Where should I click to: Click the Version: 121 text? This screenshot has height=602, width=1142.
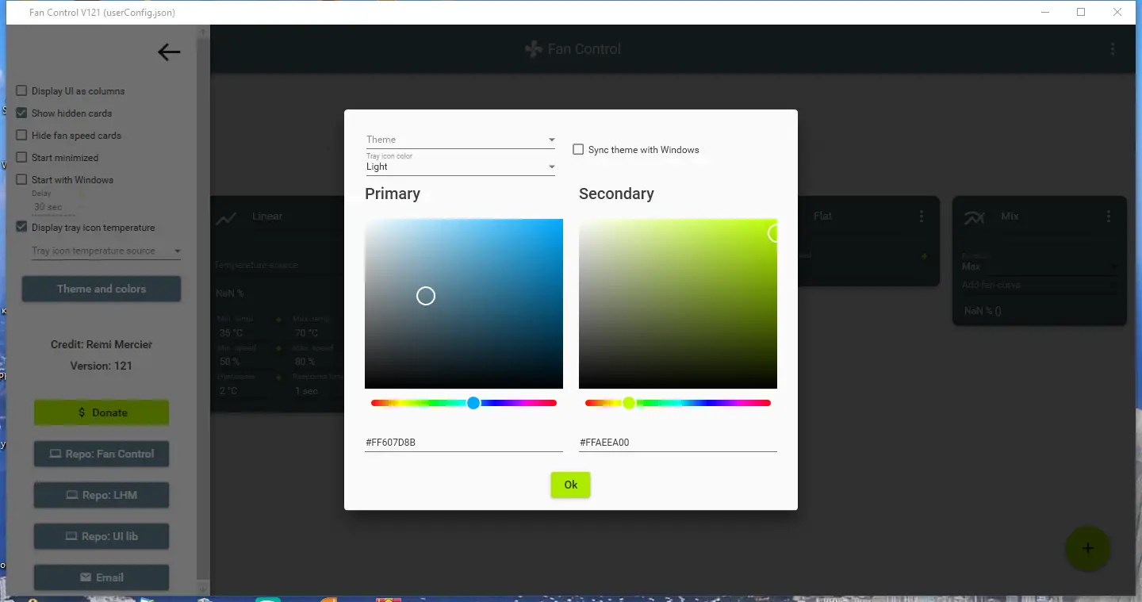click(102, 366)
